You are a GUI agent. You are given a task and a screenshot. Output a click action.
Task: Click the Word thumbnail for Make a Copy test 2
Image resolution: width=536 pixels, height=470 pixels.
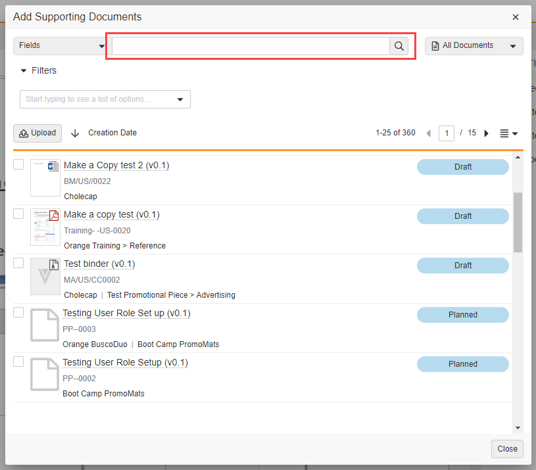pos(45,177)
